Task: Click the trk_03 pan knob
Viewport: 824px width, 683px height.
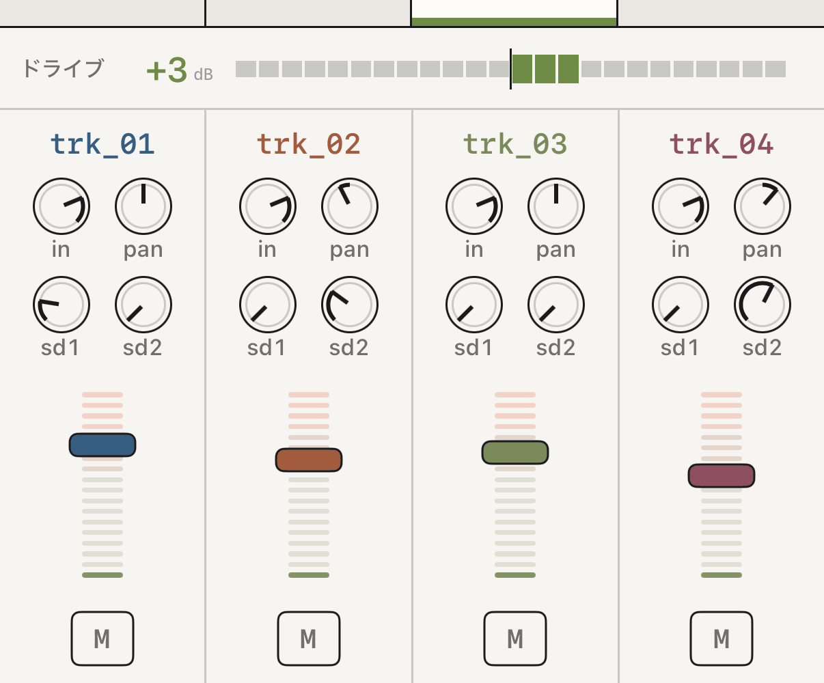Action: coord(556,206)
